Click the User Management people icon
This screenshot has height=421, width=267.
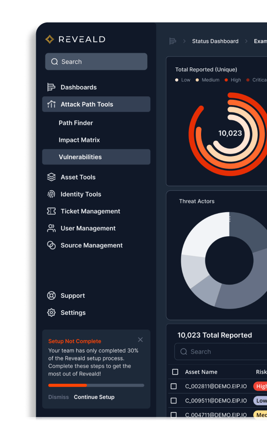[x=51, y=228]
